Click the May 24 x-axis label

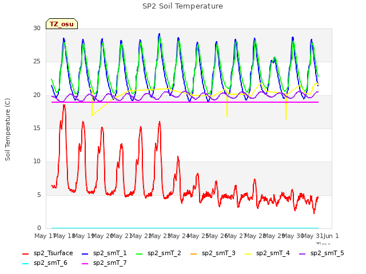pos(179,236)
